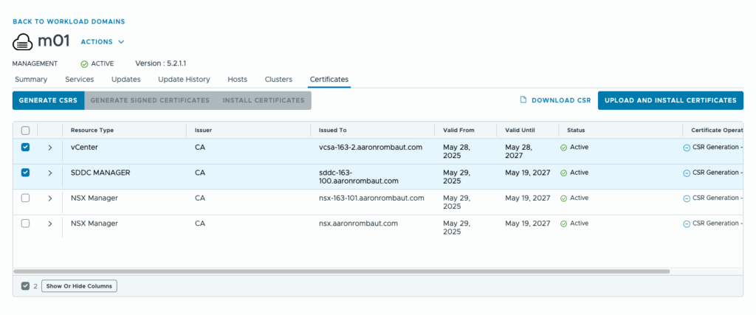The width and height of the screenshot is (756, 315).
Task: Click the m01 cloud domain icon
Action: coord(23,42)
